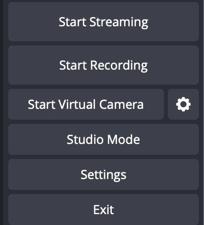Viewport: 204px width, 225px height.
Task: Click the cogwheel icon in controls
Action: (x=183, y=104)
